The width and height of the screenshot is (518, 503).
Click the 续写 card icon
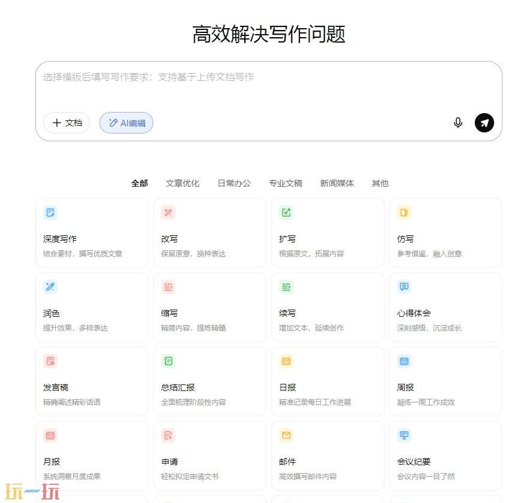tap(286, 287)
